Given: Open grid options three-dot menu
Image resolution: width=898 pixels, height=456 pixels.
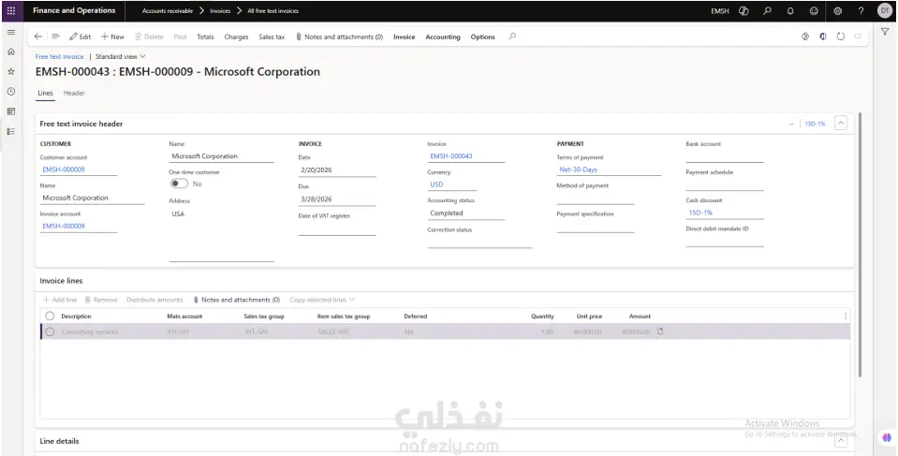Looking at the screenshot, I should click(846, 316).
